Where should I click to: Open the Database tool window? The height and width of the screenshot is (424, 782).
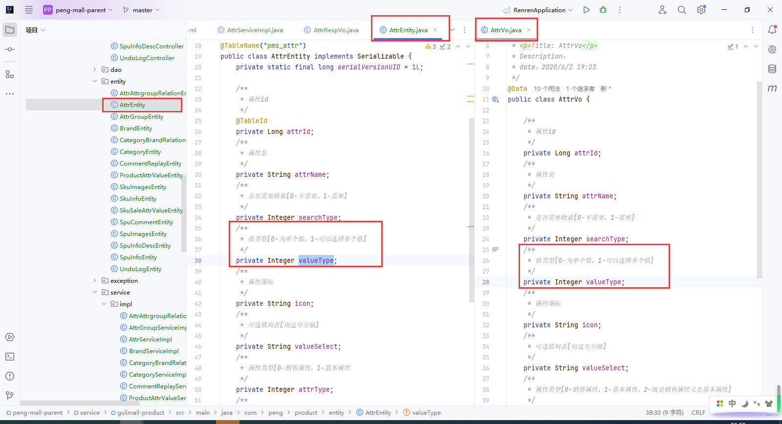772,69
